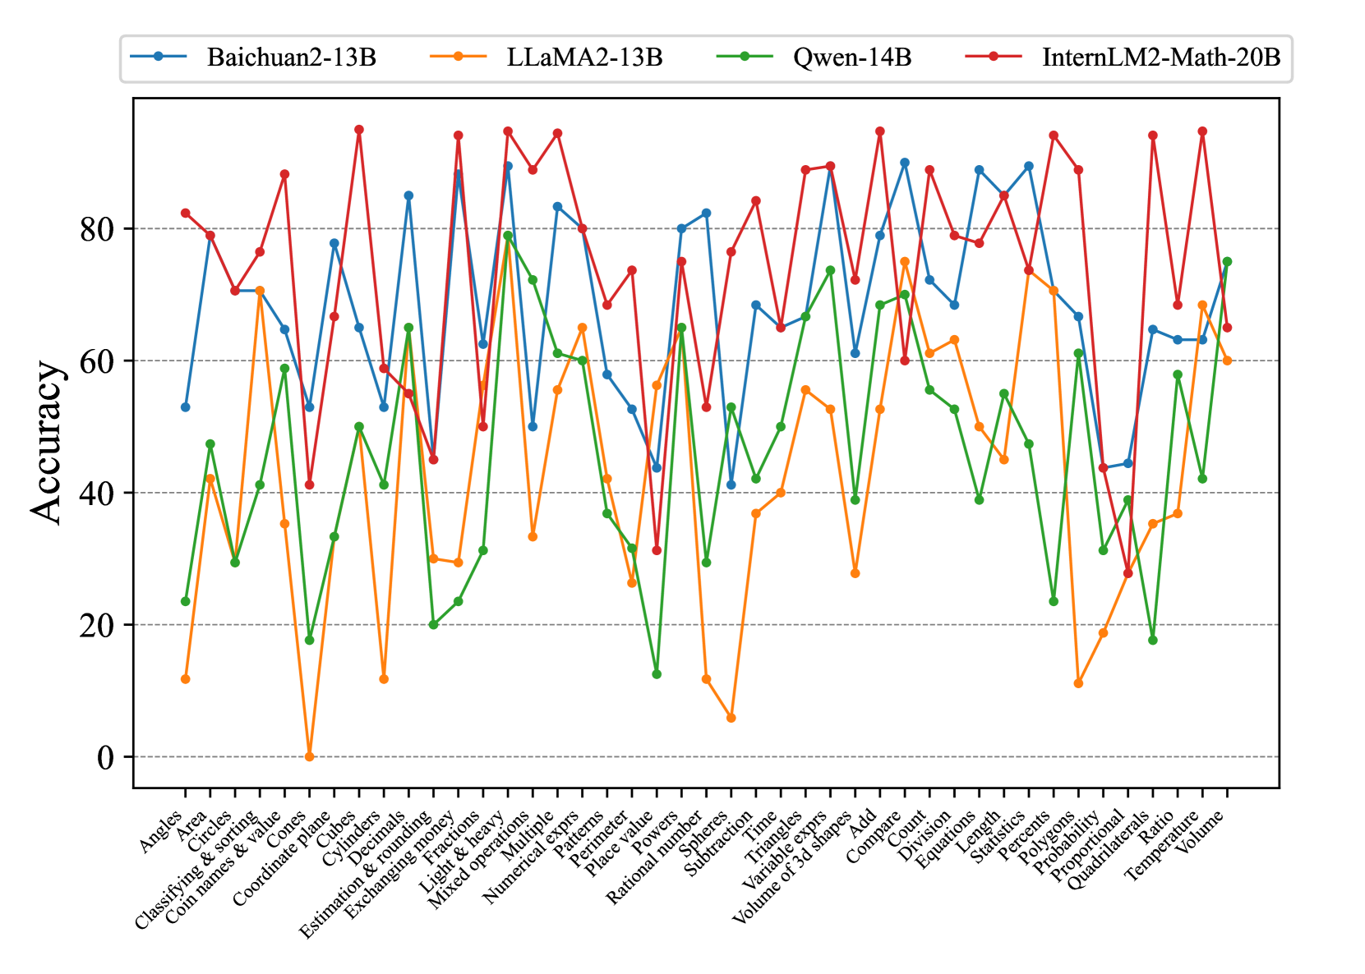Click the red InternLM2-Math-20B legend line marker
The image size is (1365, 974).
coord(994,57)
